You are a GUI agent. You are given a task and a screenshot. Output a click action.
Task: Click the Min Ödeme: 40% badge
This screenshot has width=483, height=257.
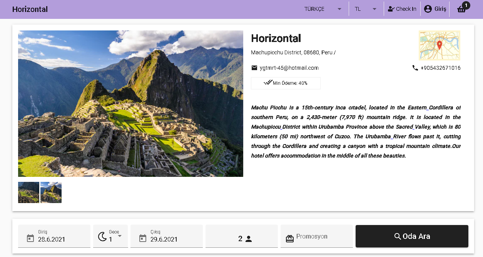286,83
